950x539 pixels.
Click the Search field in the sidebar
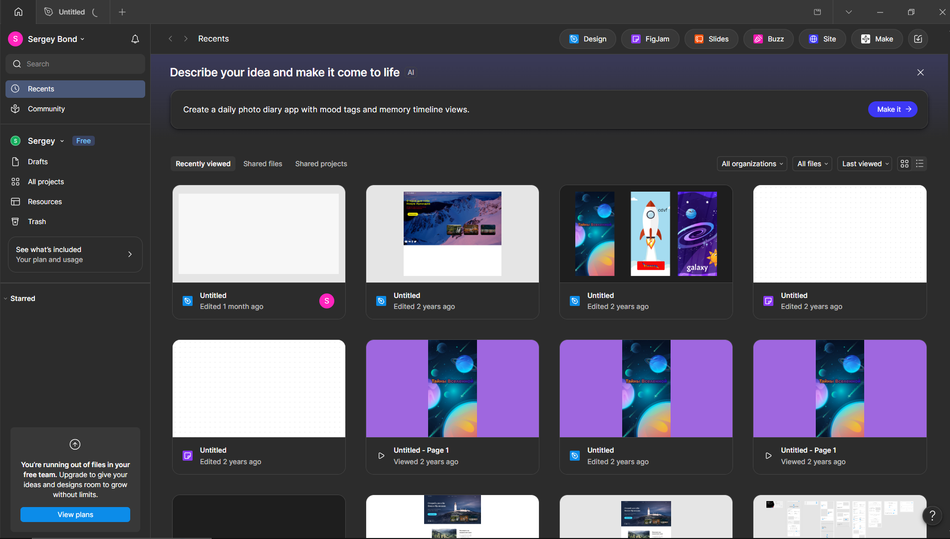(x=75, y=64)
